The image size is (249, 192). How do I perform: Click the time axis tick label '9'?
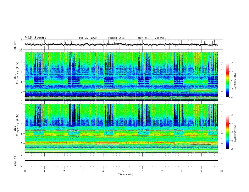(201, 171)
